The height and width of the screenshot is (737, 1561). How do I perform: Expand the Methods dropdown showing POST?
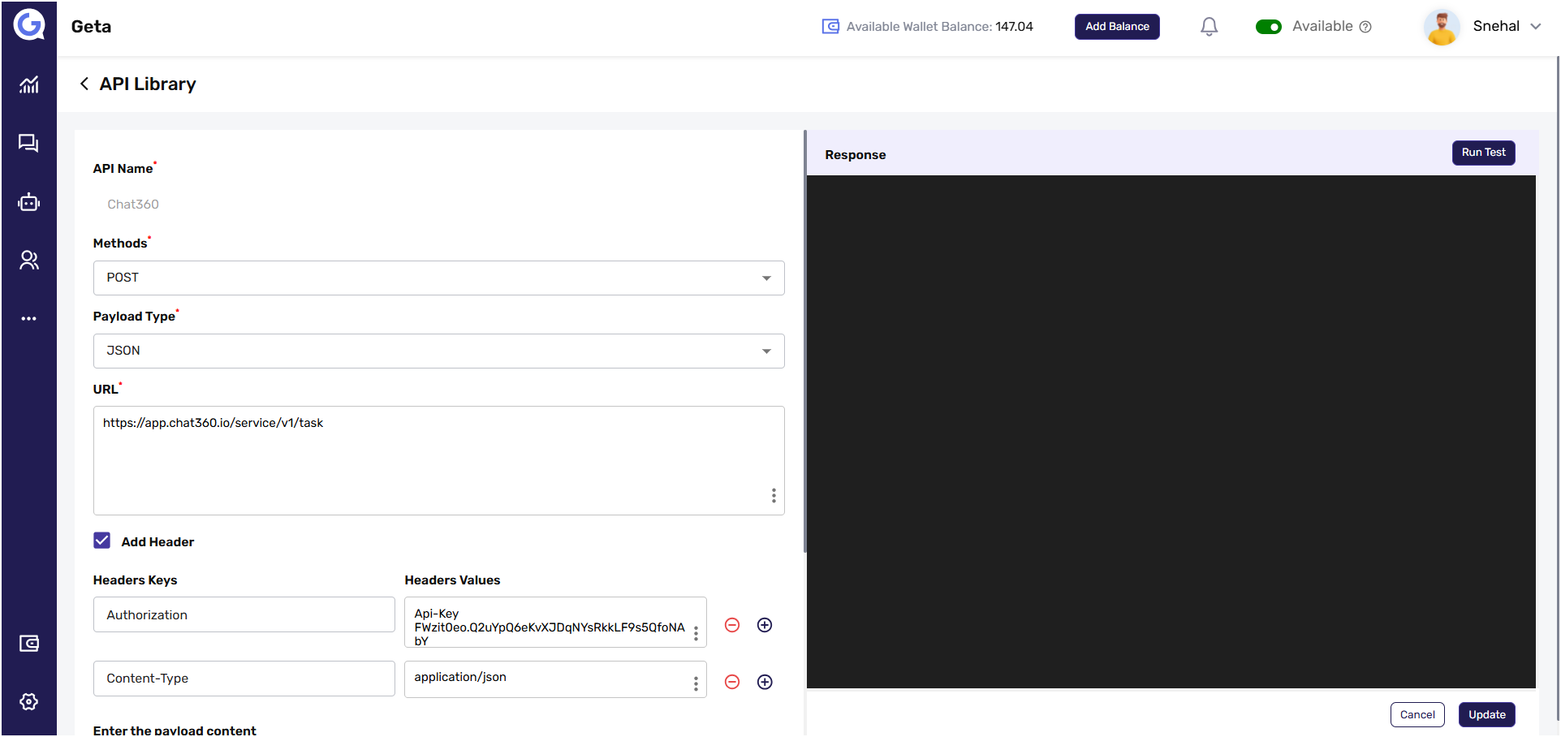(438, 278)
